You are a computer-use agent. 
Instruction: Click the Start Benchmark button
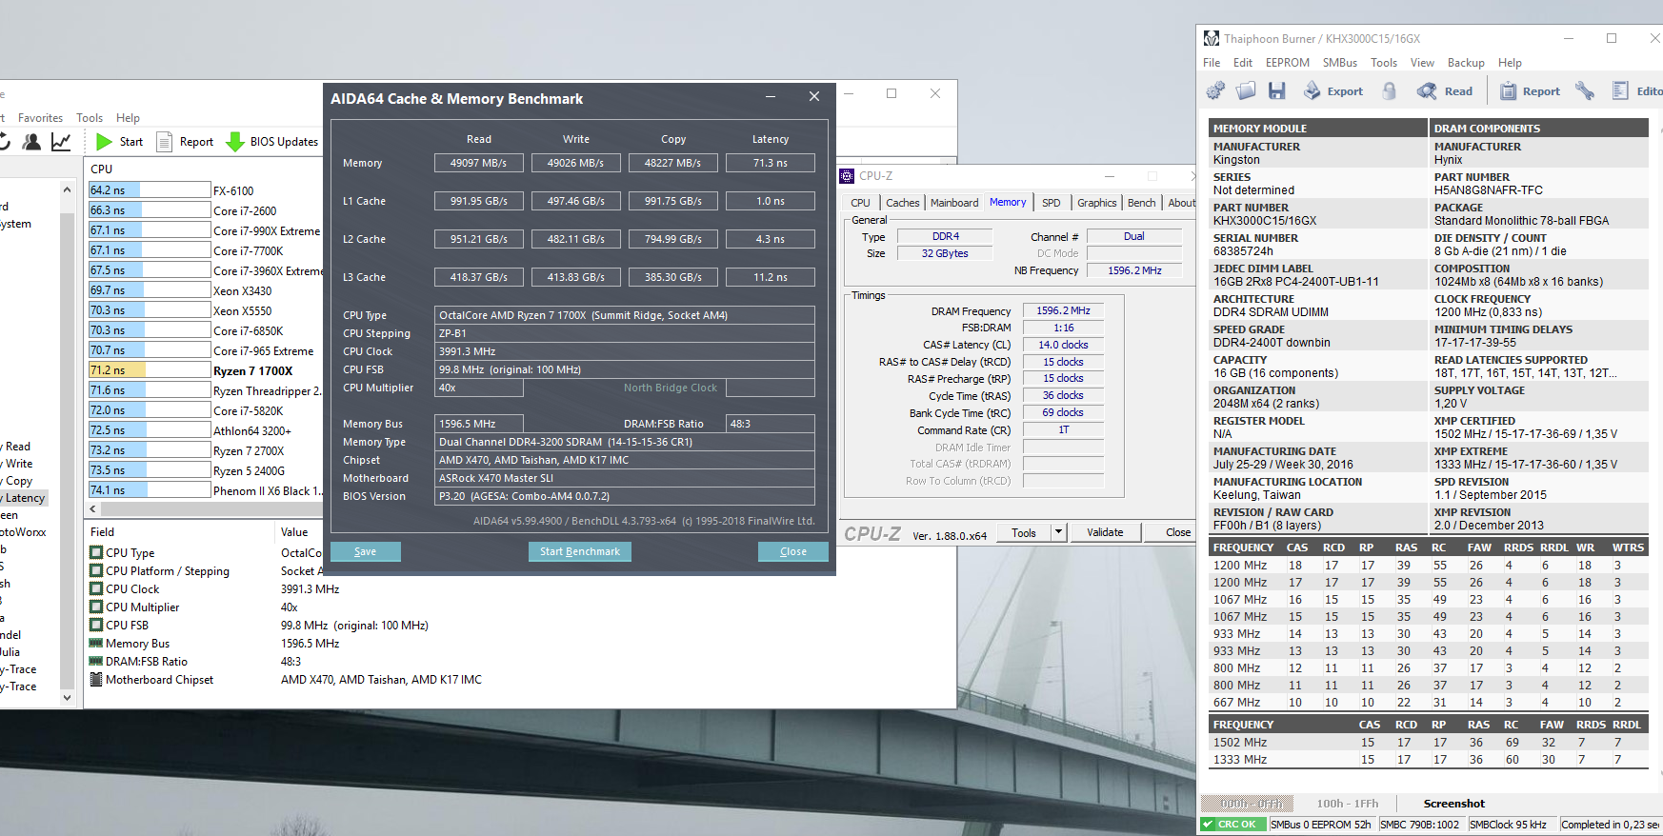(579, 551)
